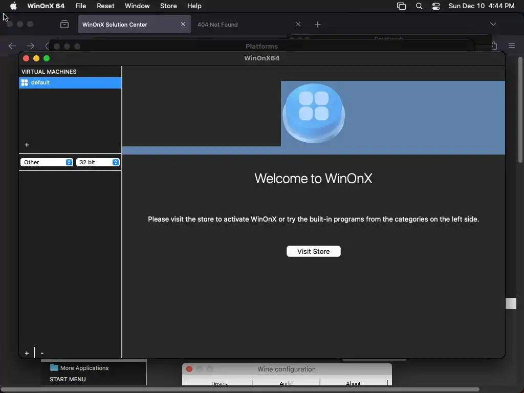The height and width of the screenshot is (393, 524).
Task: Open Stage Manager icon in menu bar
Action: pos(401,6)
